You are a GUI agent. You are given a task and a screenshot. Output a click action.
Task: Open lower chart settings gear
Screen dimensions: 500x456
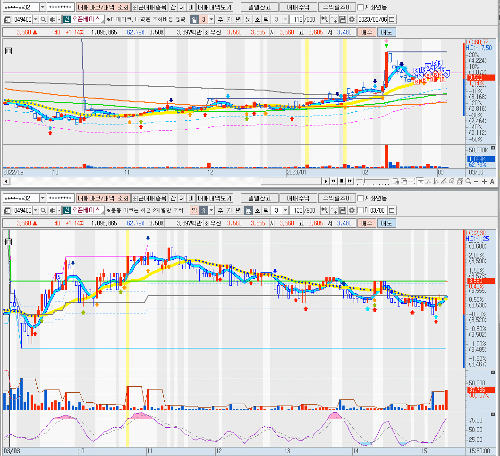coord(352,210)
